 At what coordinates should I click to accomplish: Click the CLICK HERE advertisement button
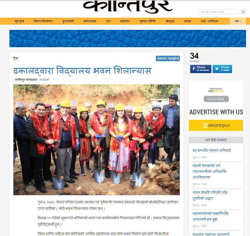(x=216, y=99)
